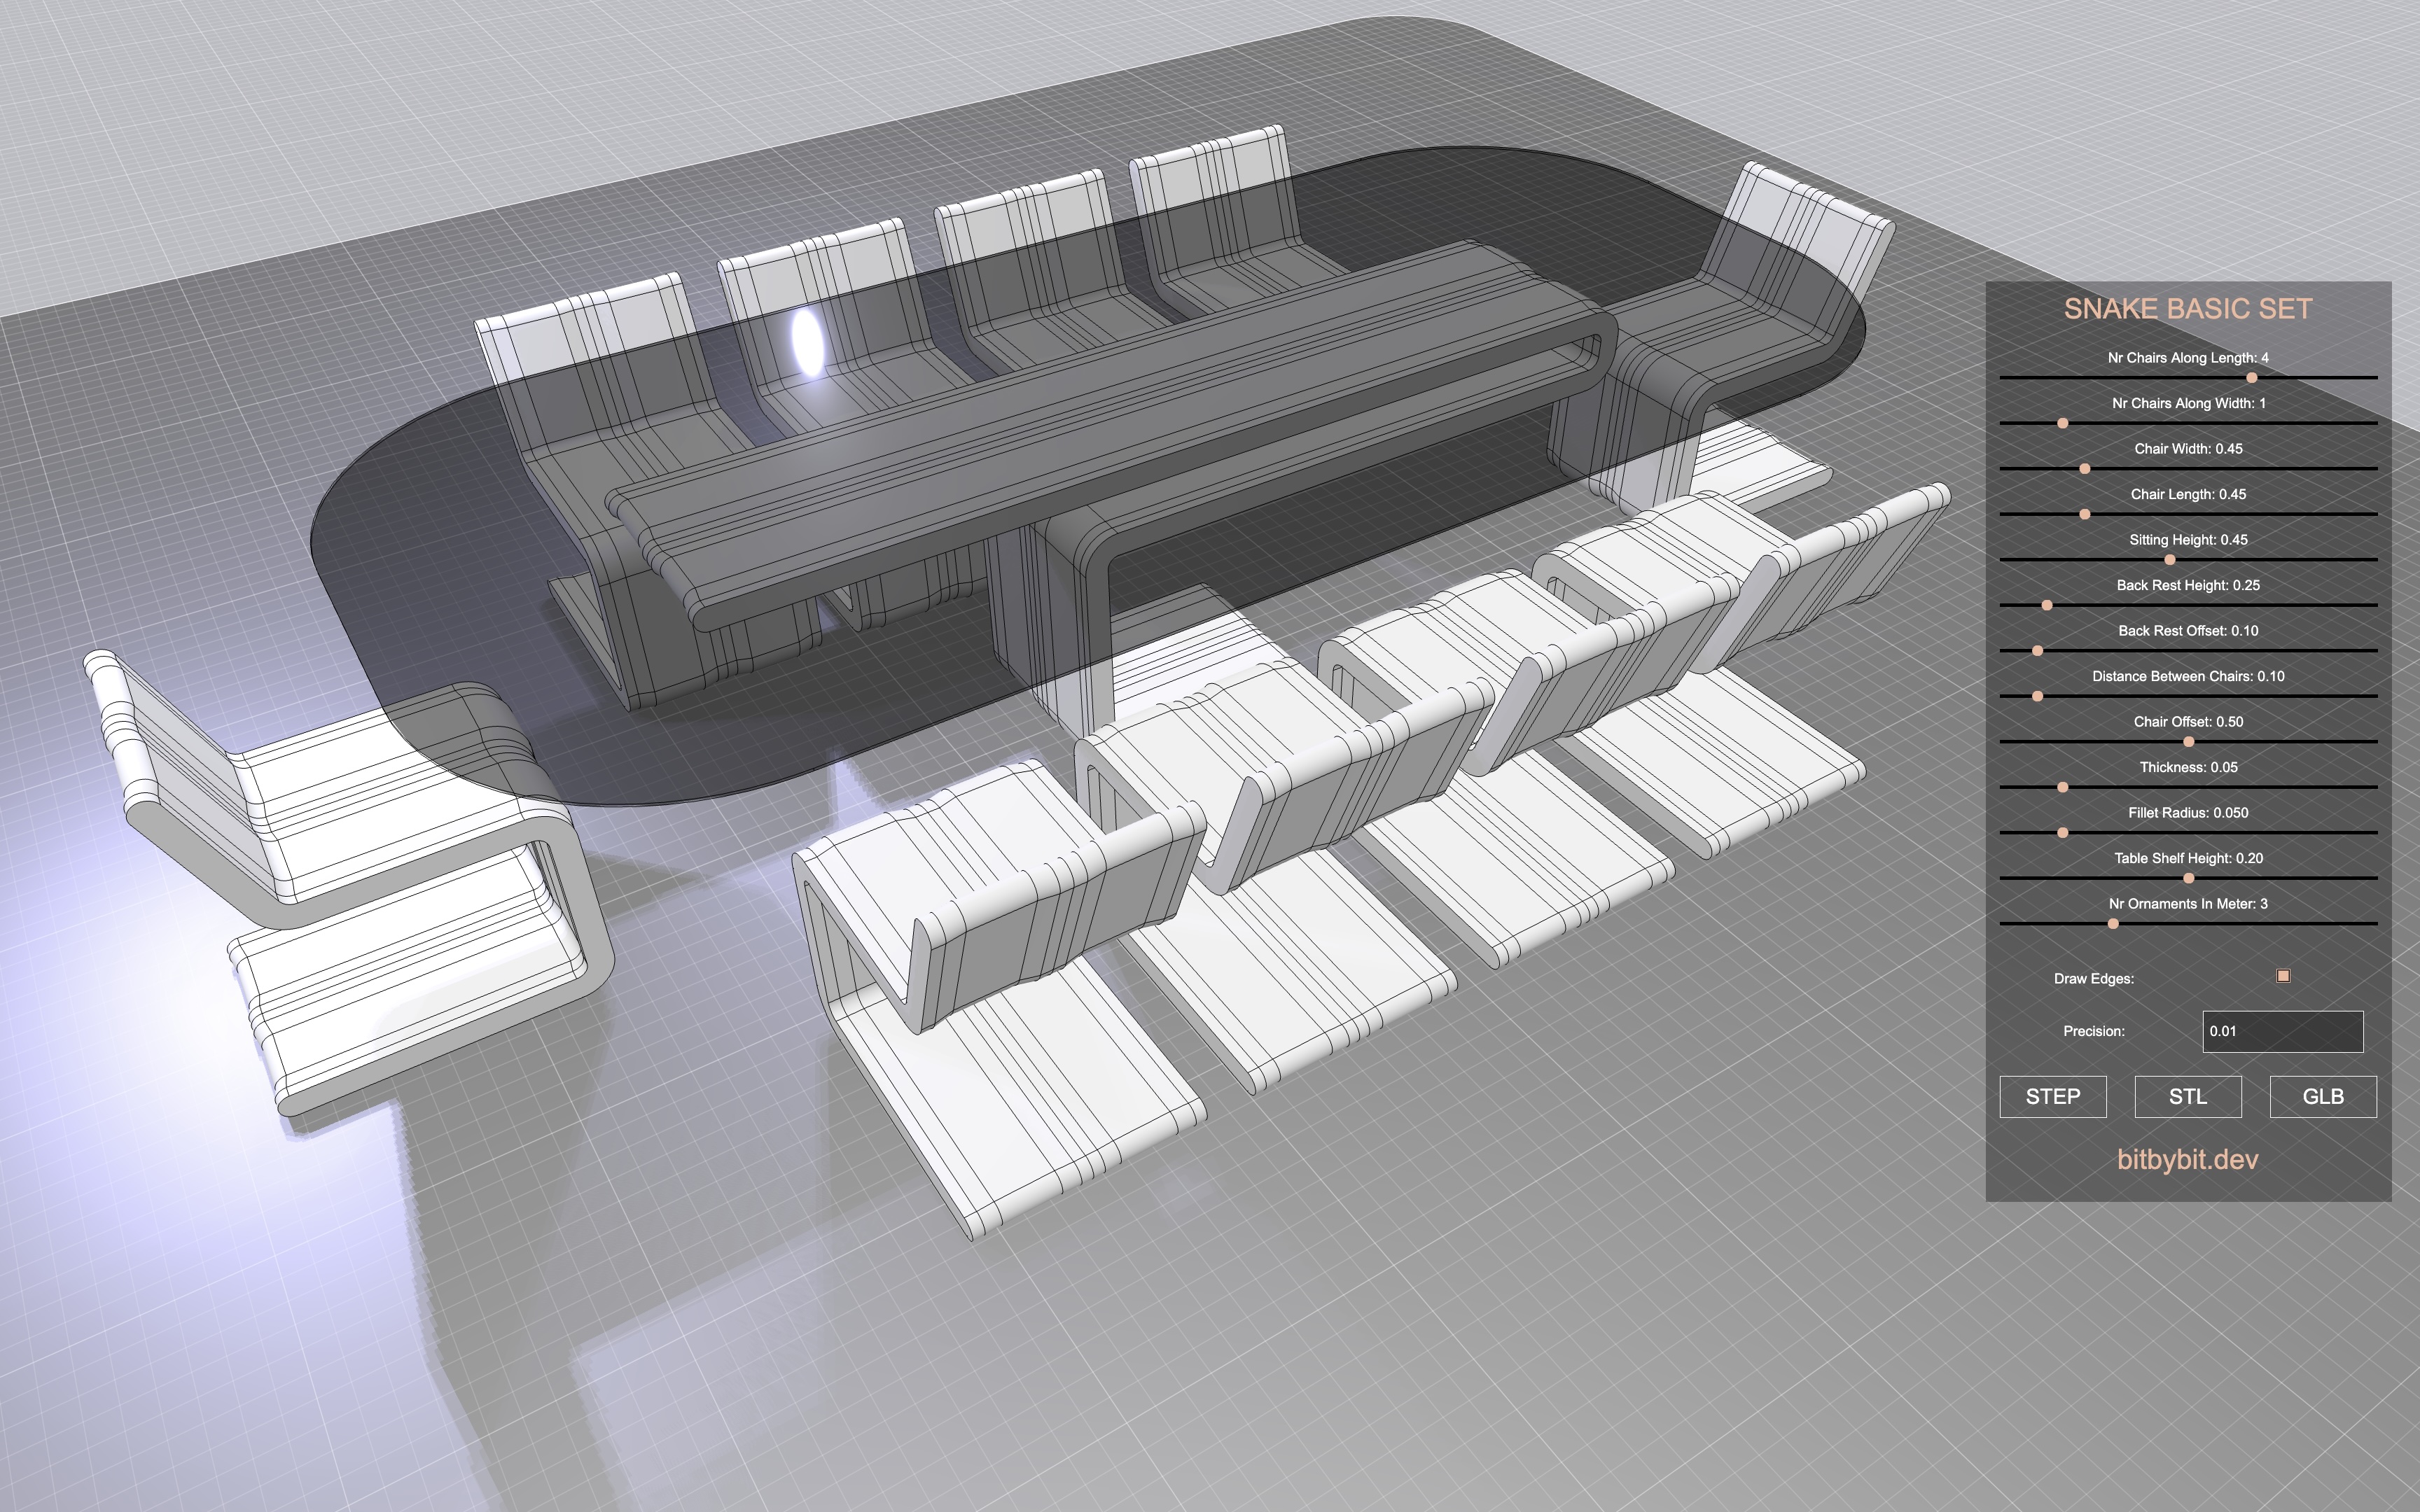Image resolution: width=2420 pixels, height=1512 pixels.
Task: Click the 'Fillet Radius: 0.050' label
Action: point(2188,813)
